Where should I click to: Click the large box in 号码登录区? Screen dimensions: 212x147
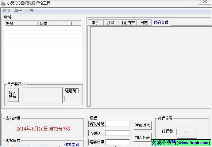click(43, 95)
